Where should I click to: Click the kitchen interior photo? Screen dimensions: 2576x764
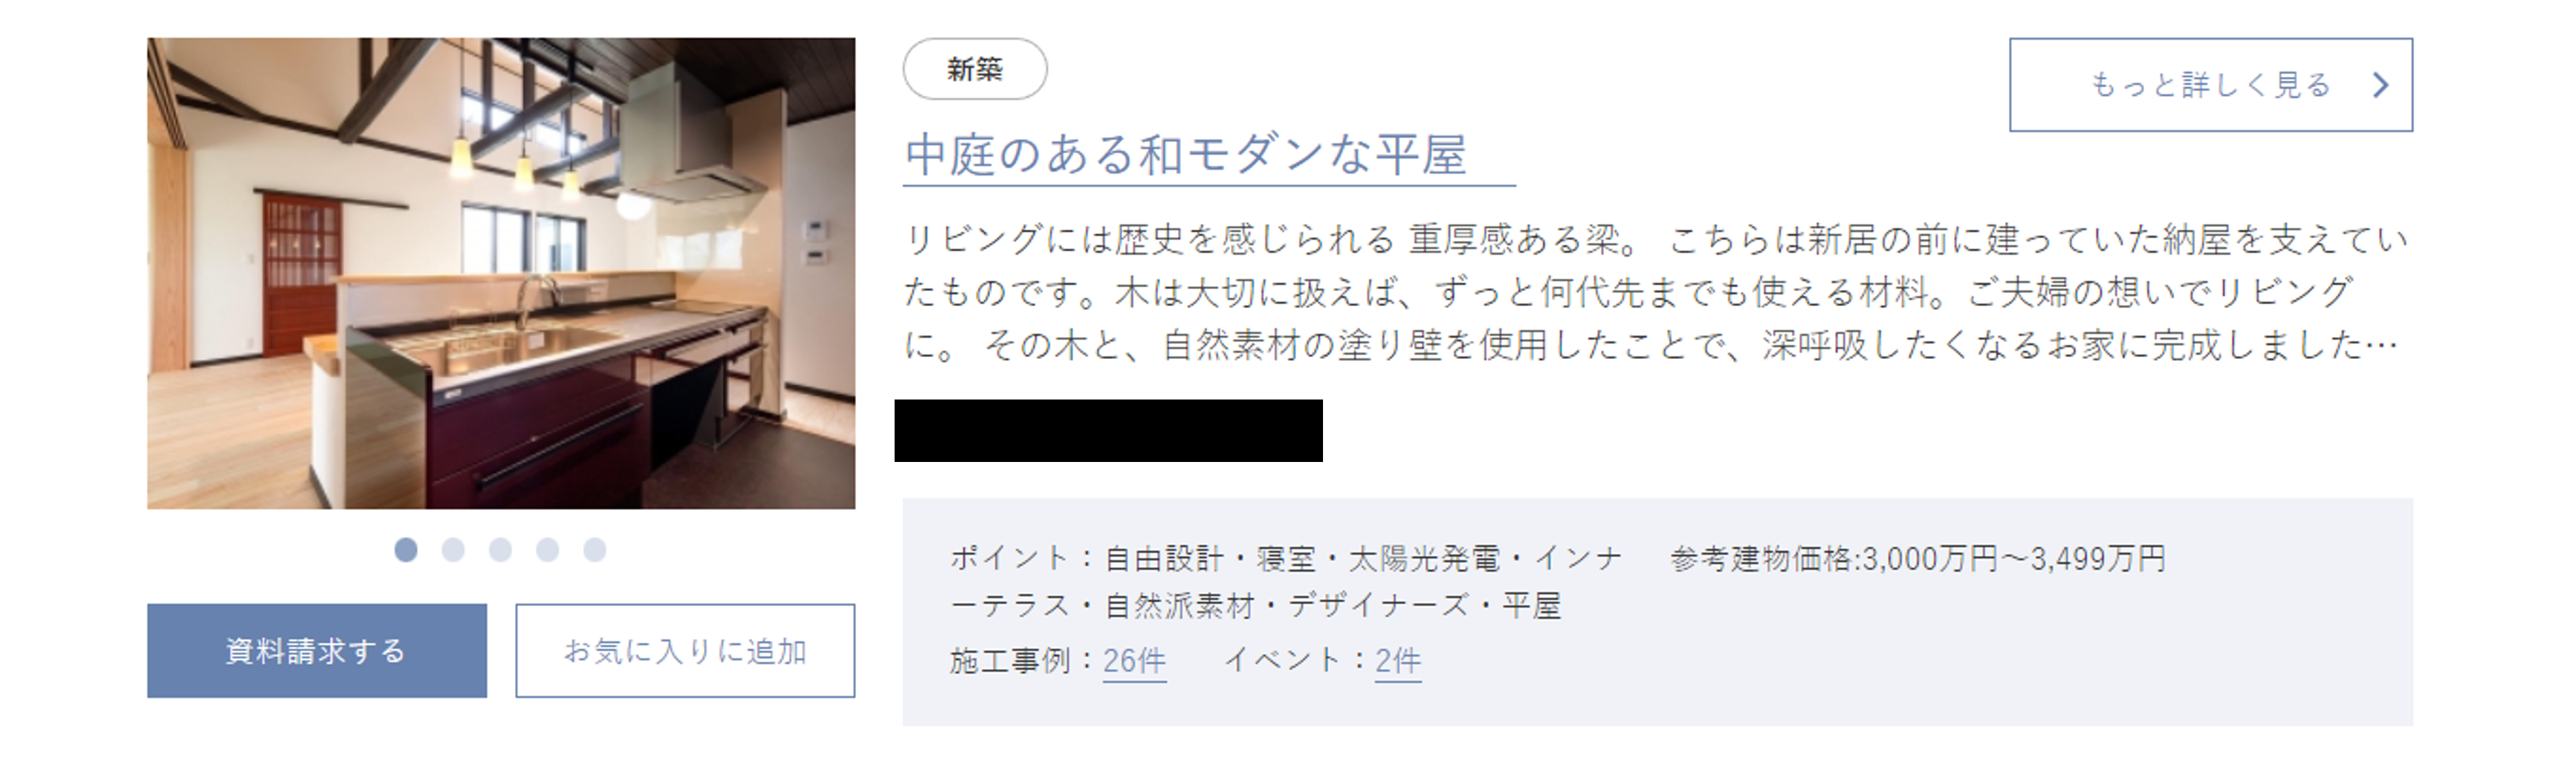pyautogui.click(x=501, y=274)
